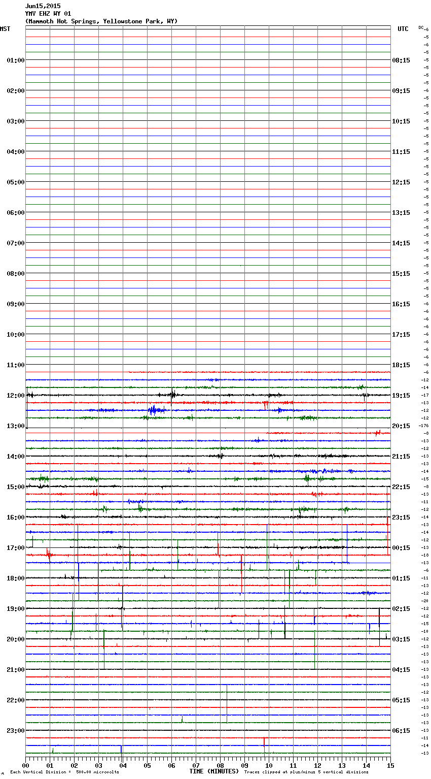Select the 05:00 MST time label

[16, 182]
